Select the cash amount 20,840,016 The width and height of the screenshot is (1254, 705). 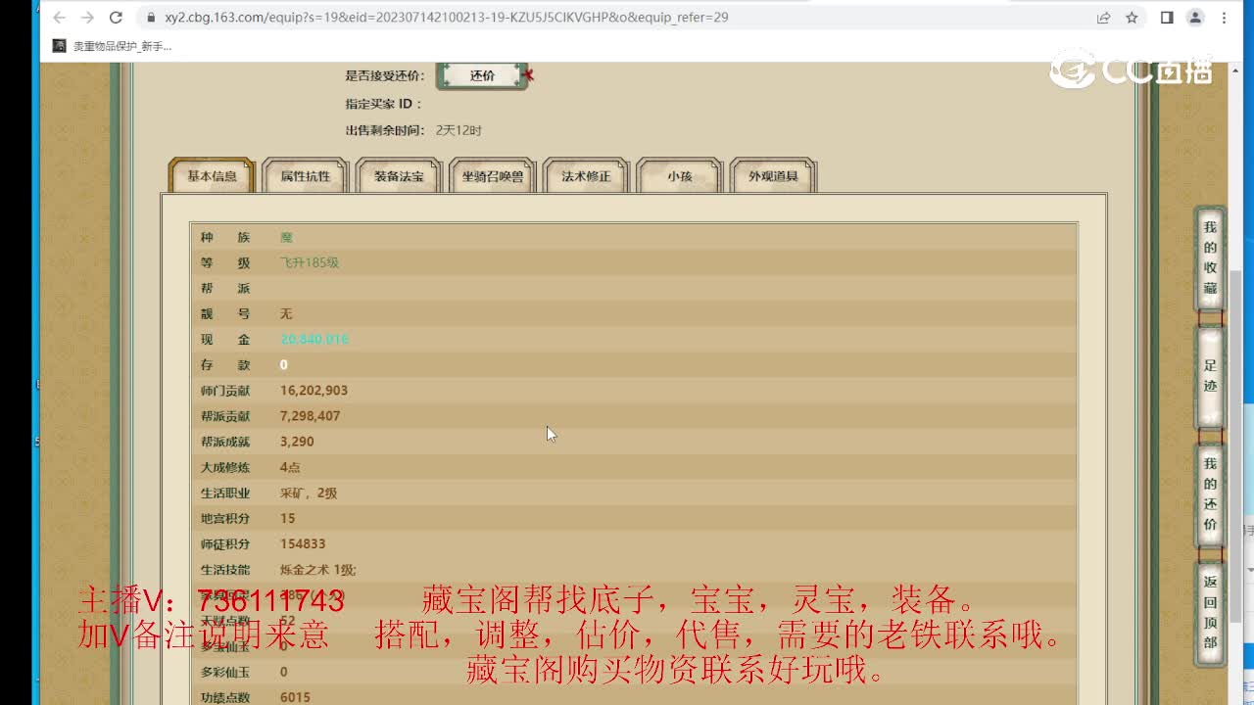coord(314,339)
